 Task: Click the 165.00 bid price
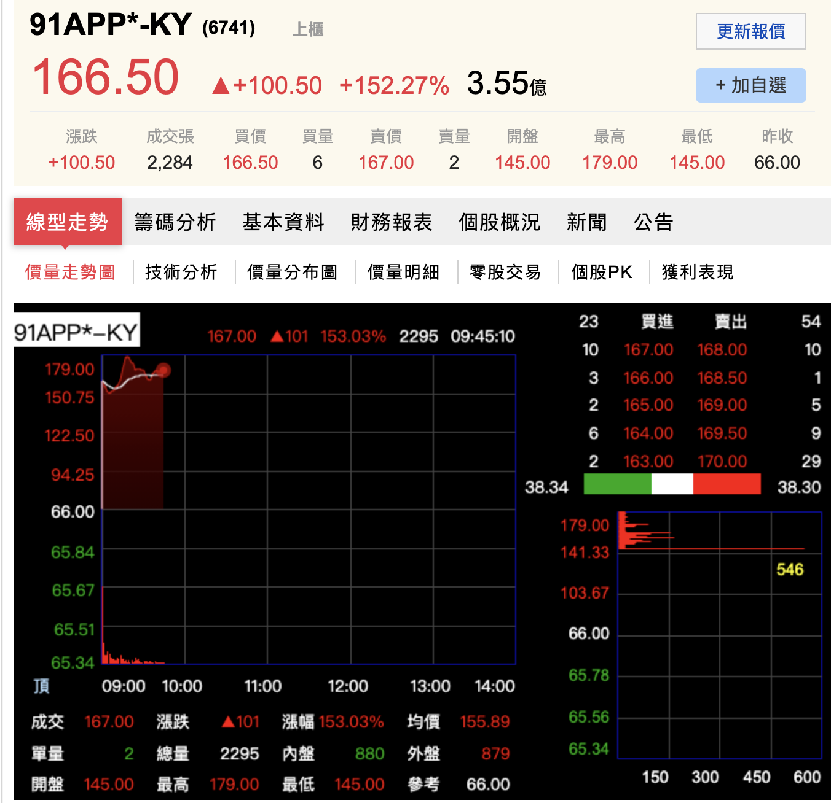(x=648, y=405)
